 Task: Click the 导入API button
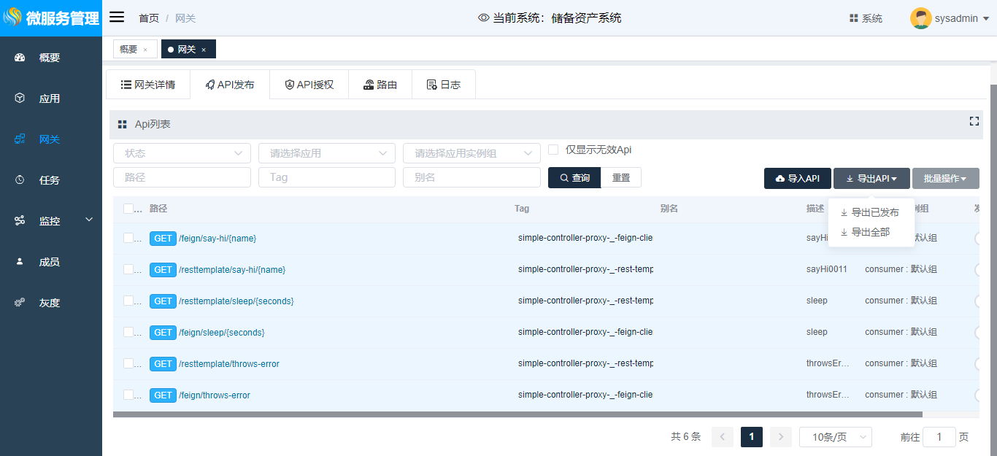click(797, 179)
